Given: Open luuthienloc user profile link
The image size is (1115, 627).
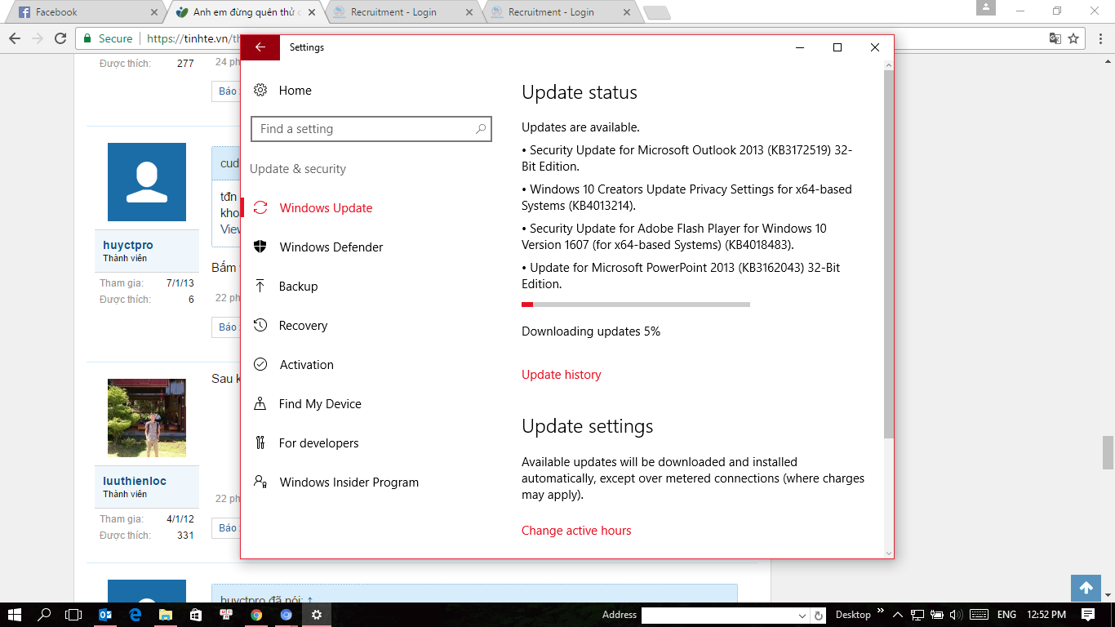Looking at the screenshot, I should (135, 481).
